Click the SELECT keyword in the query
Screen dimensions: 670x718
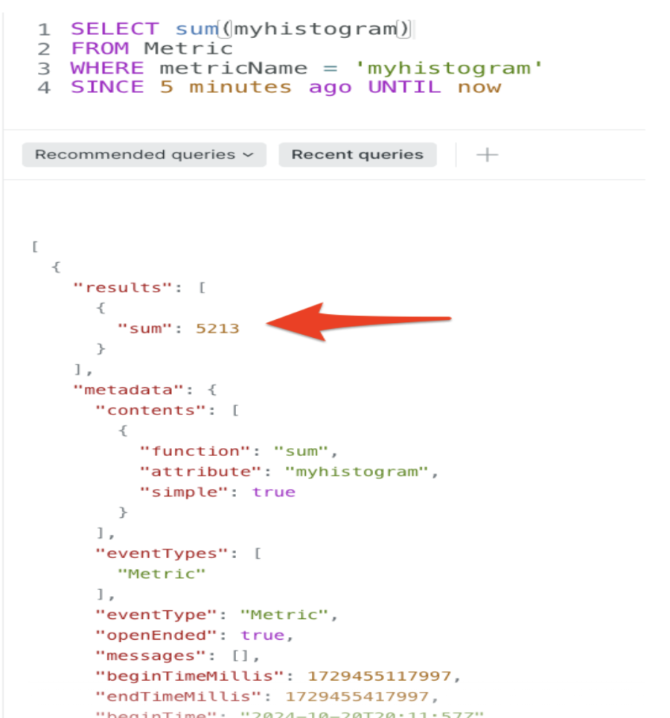(115, 30)
